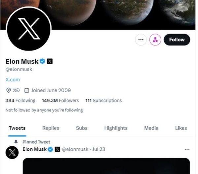Switch to the Replies tab
This screenshot has height=174, width=198.
51,128
